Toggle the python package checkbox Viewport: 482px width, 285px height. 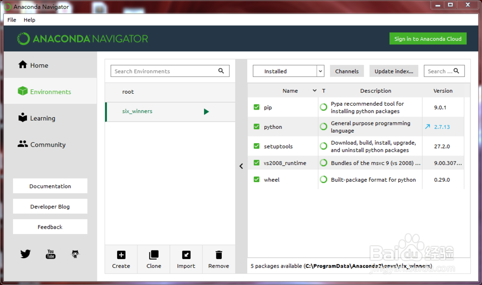coord(256,126)
